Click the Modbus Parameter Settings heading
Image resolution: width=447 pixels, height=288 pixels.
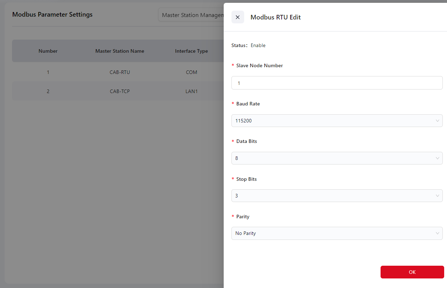click(x=52, y=15)
